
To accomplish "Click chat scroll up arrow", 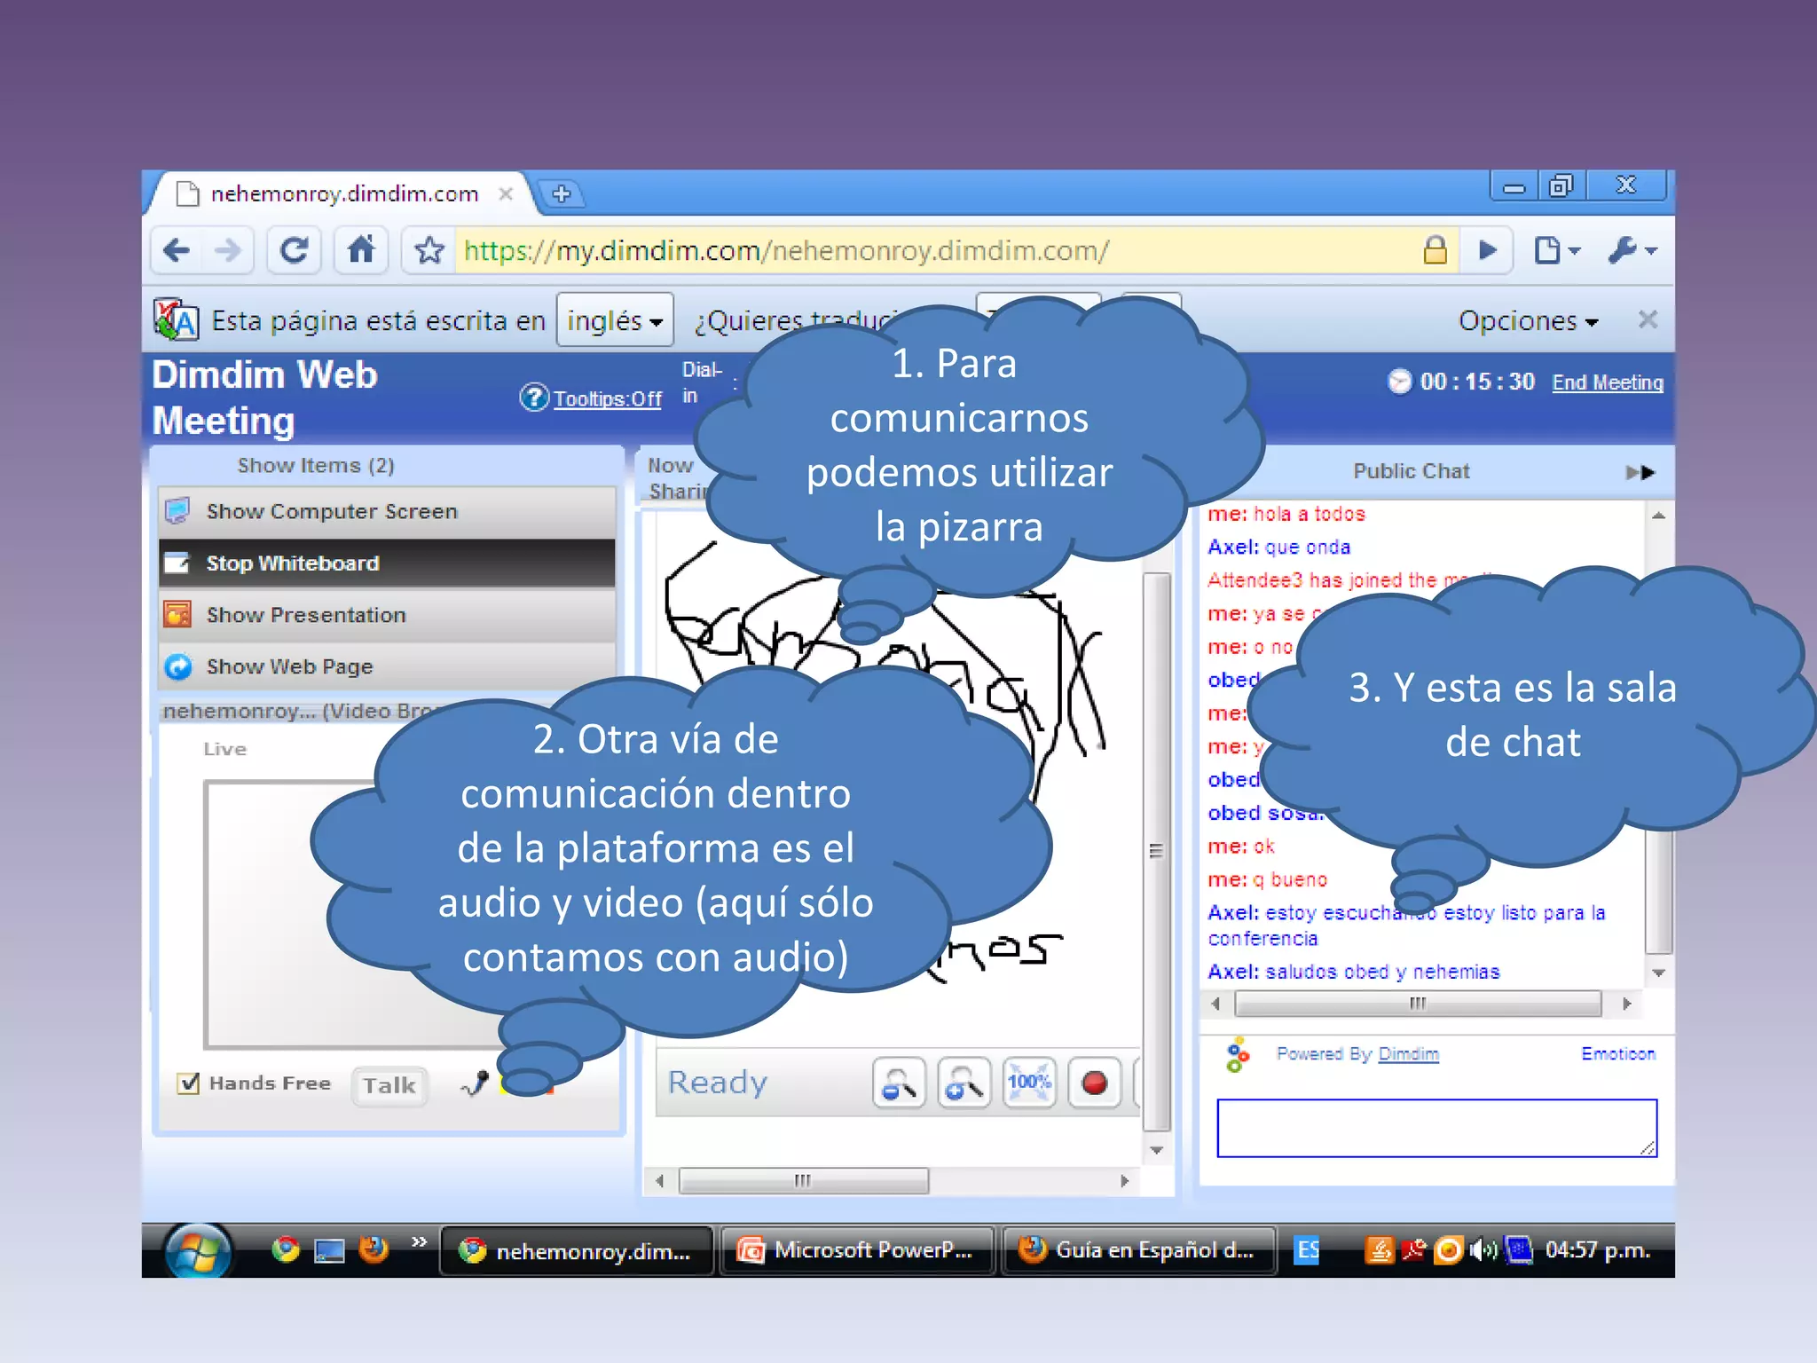I will pos(1658,515).
